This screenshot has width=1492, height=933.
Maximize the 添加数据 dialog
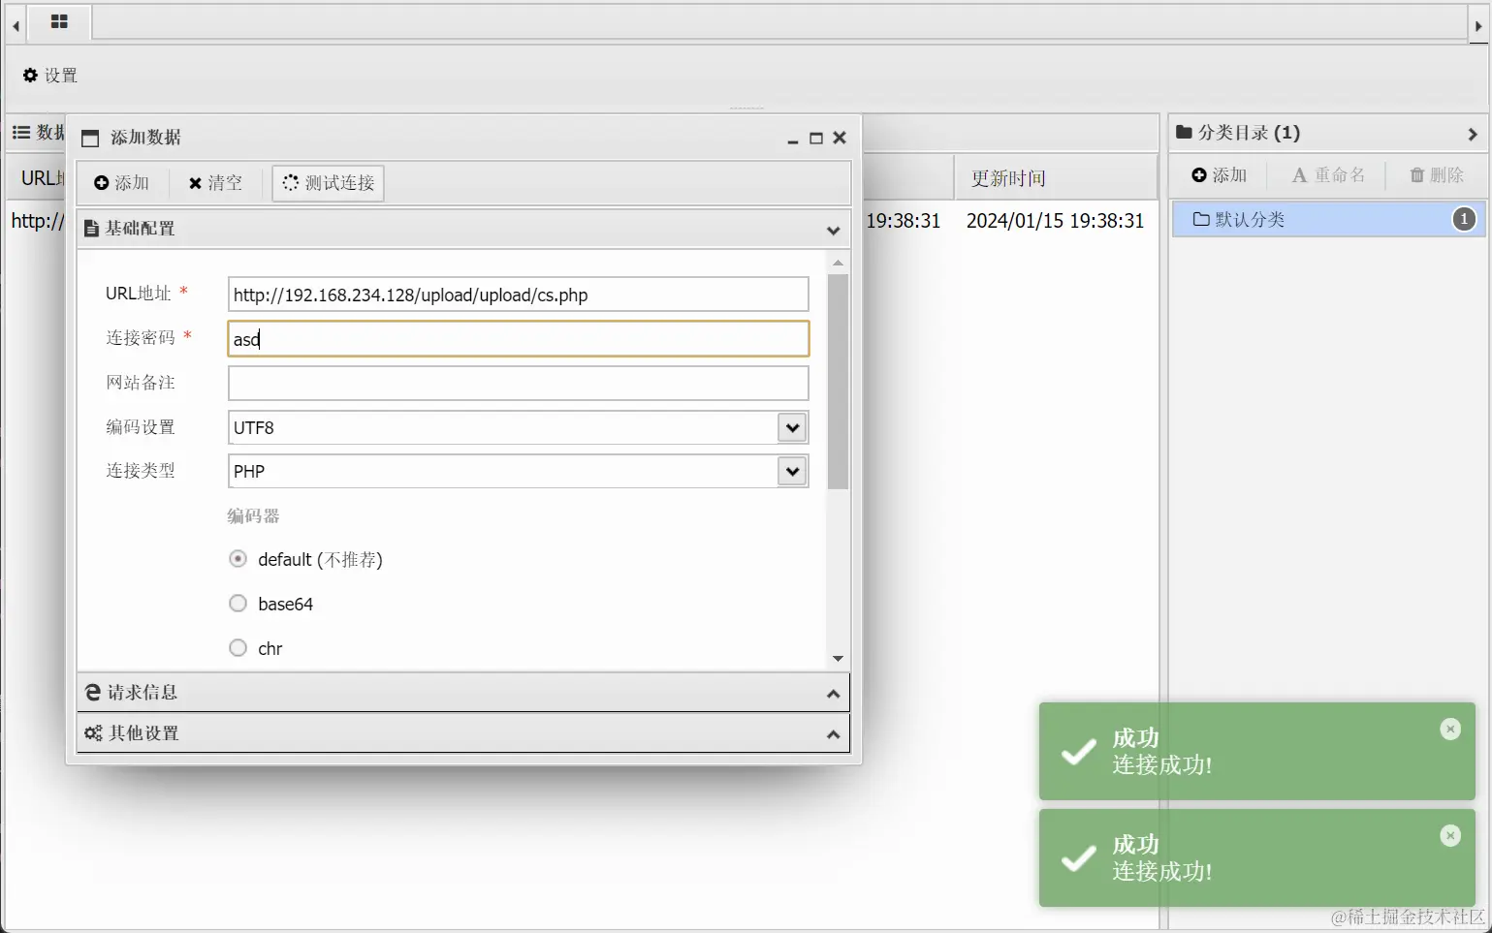pyautogui.click(x=816, y=139)
